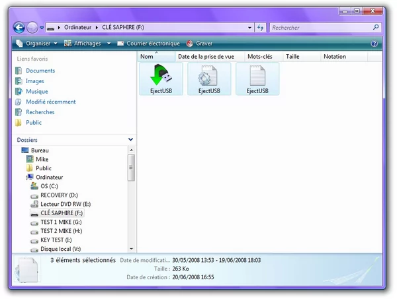Click the details pane file preview thumbnail
Image resolution: width=397 pixels, height=299 pixels.
click(x=26, y=269)
